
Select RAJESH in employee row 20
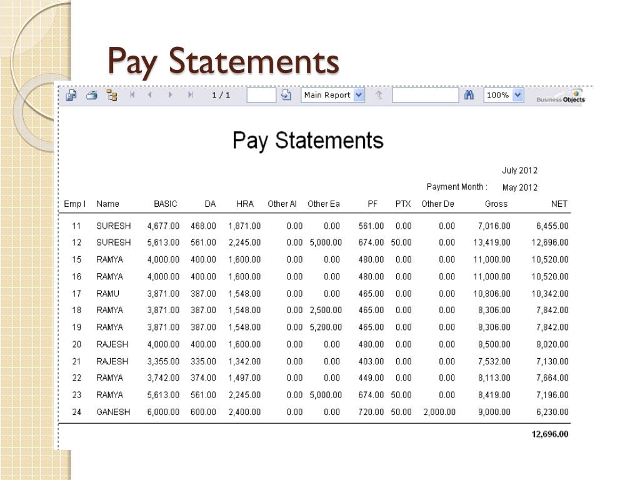pos(112,344)
